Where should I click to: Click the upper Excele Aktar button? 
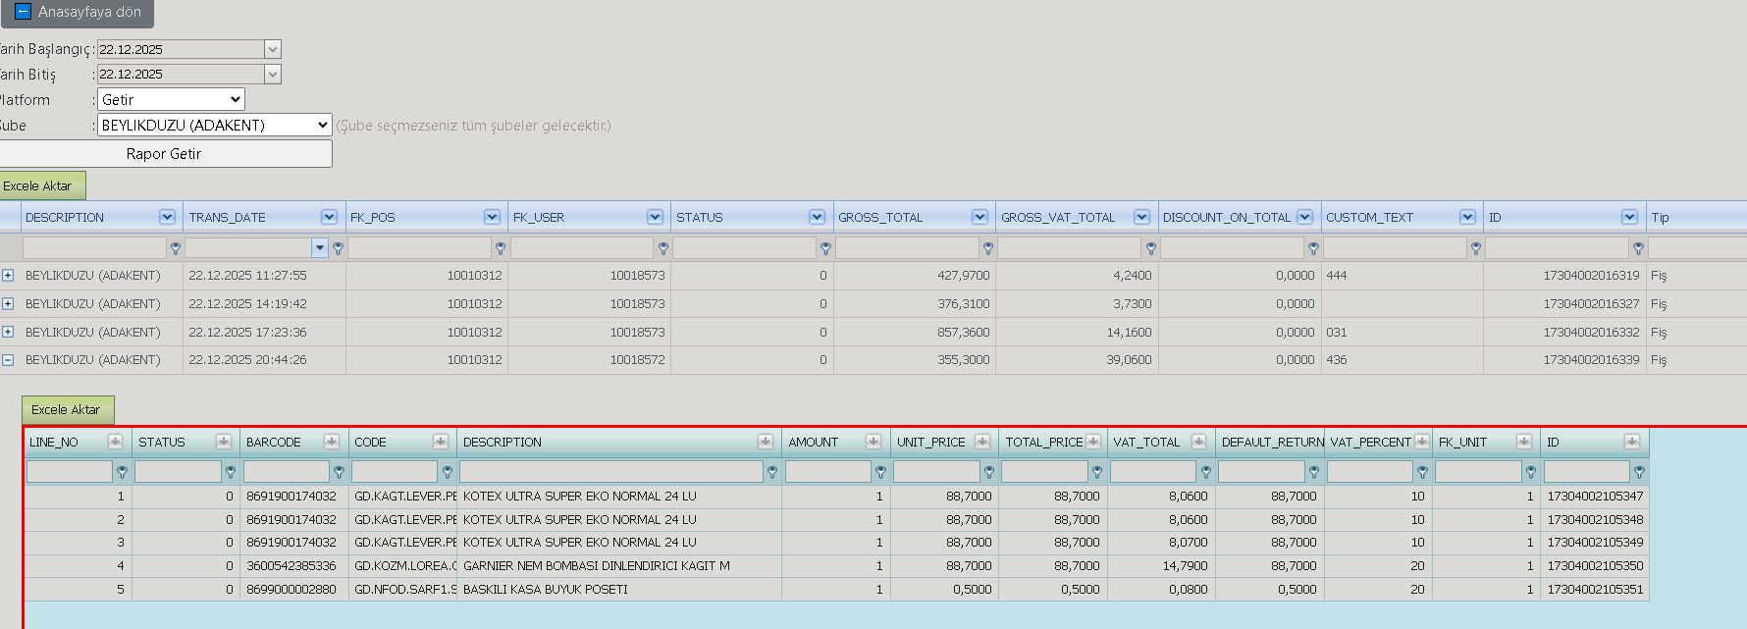[x=39, y=185]
